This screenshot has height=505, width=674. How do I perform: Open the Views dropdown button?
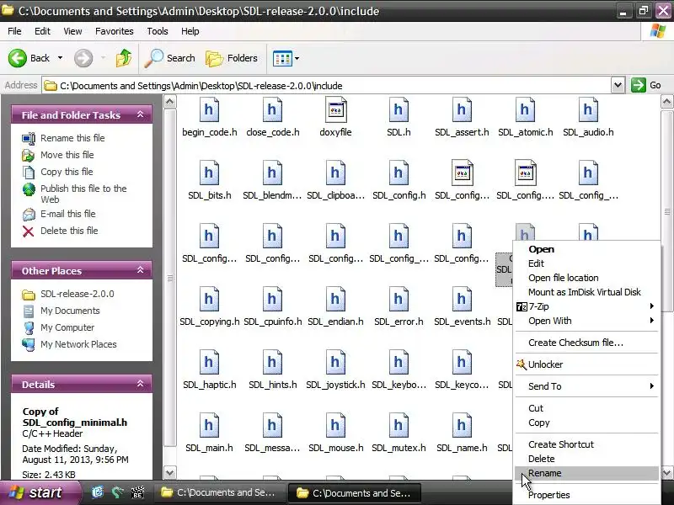[x=286, y=58]
